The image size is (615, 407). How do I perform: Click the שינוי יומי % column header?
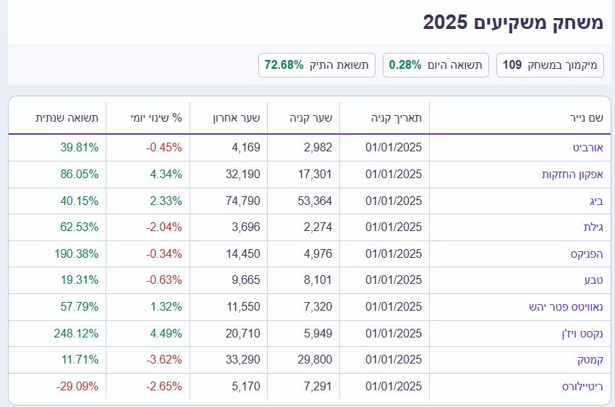click(x=156, y=118)
